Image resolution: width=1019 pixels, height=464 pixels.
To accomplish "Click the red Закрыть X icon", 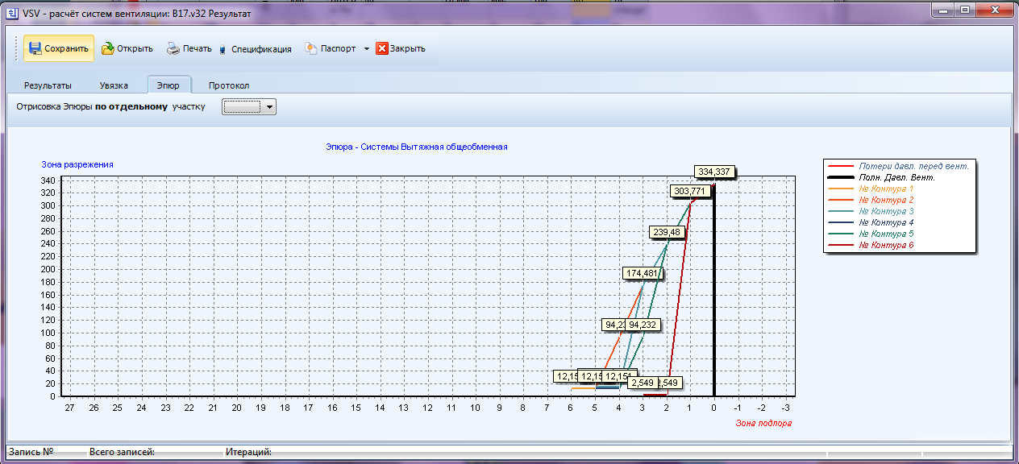I will tap(382, 48).
